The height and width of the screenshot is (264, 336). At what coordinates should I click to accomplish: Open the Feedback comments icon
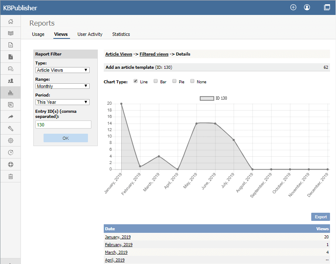(11, 69)
